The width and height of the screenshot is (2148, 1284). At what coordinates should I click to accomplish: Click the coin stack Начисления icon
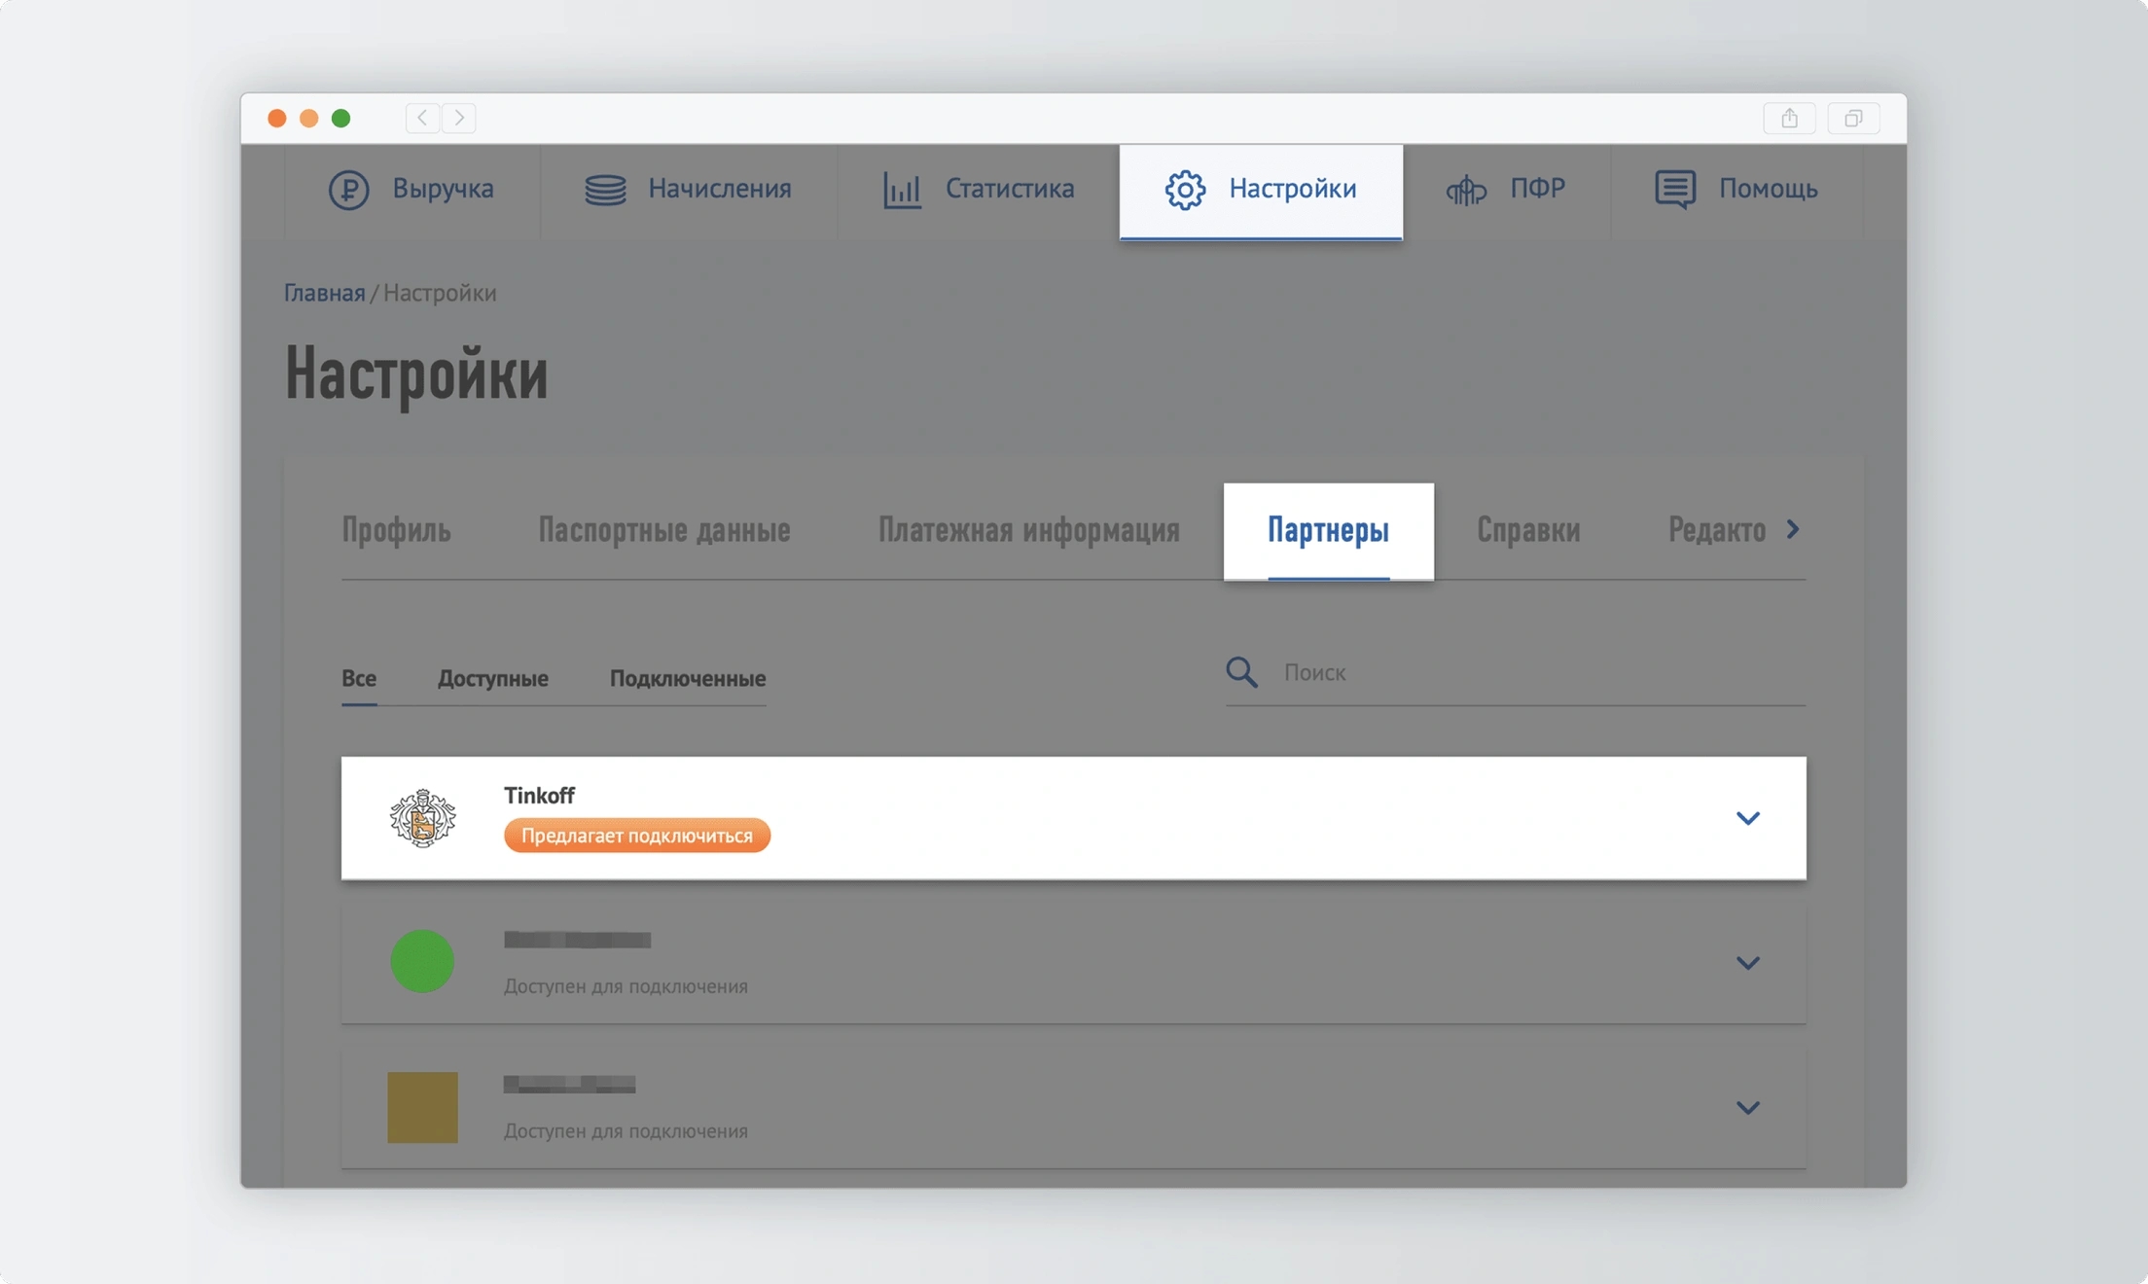tap(605, 189)
